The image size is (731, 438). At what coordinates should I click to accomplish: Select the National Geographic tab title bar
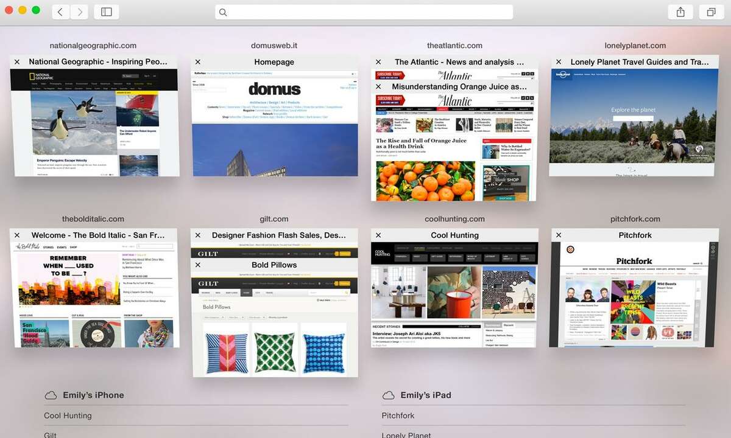(93, 62)
